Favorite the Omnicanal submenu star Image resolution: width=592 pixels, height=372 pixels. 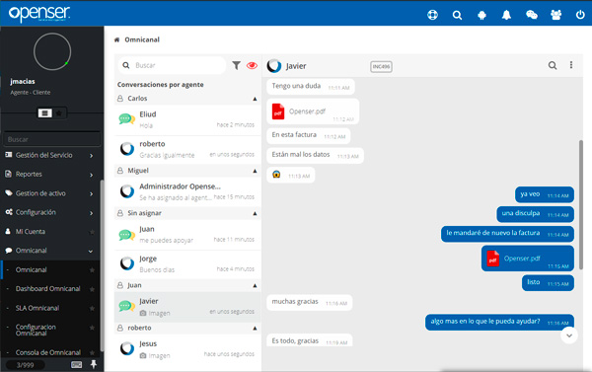(x=92, y=270)
